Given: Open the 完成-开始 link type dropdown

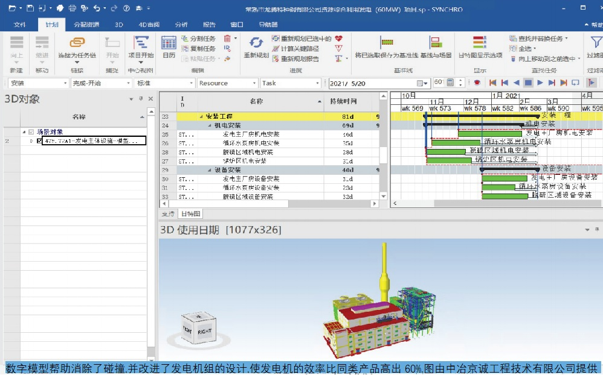Looking at the screenshot, I should pyautogui.click(x=101, y=83).
